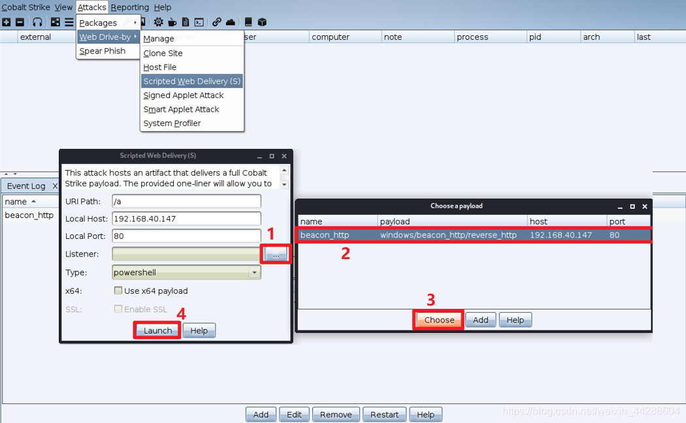Maximize the Scripted Web Delivery dialog
The height and width of the screenshot is (423, 686).
[272, 156]
